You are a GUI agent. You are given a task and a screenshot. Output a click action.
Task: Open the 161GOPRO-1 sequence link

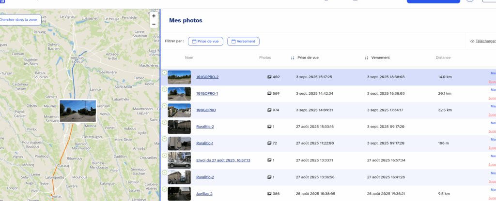point(207,93)
